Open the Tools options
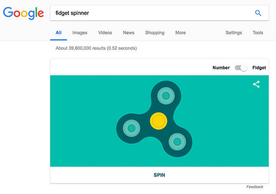 [258, 32]
